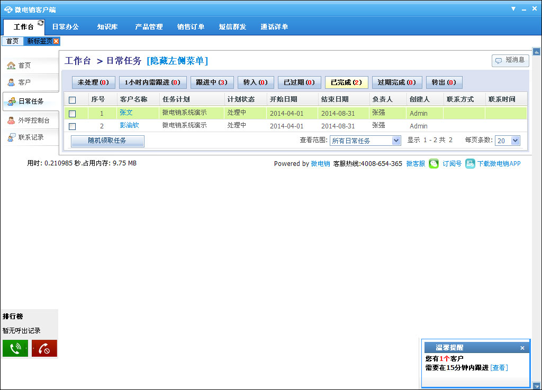Open customer link 张文
This screenshot has width=542, height=390.
126,113
